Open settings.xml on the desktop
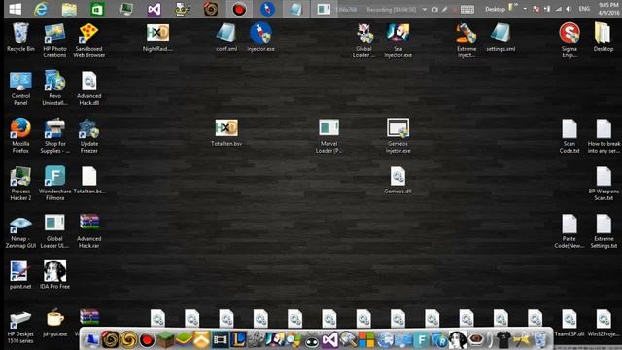 click(x=501, y=37)
